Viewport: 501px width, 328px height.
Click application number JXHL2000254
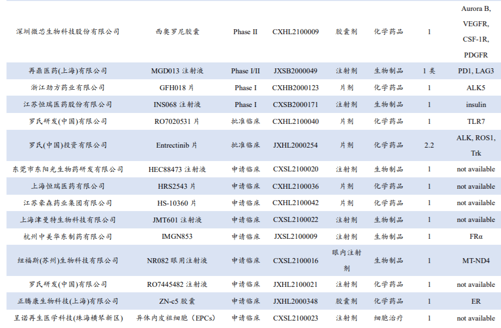[x=295, y=145]
